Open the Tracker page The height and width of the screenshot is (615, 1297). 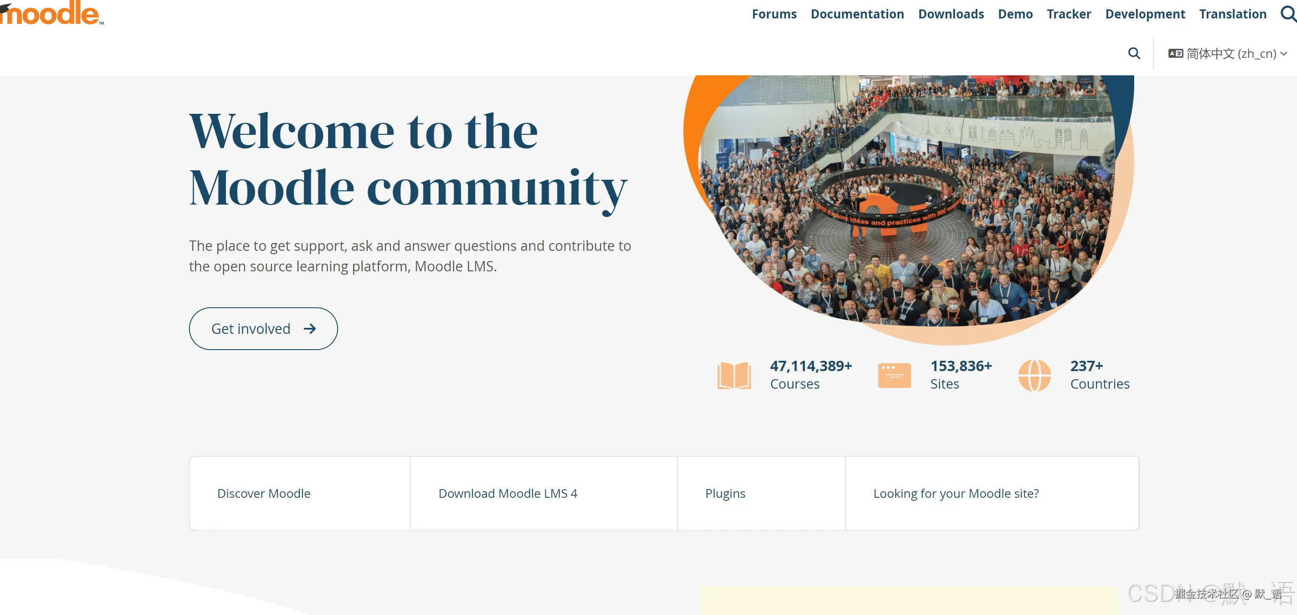click(x=1069, y=14)
